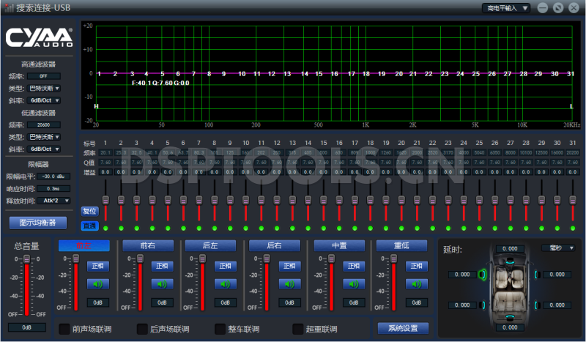Toggle 正相 phase button on 重低 channel

pyautogui.click(x=416, y=266)
